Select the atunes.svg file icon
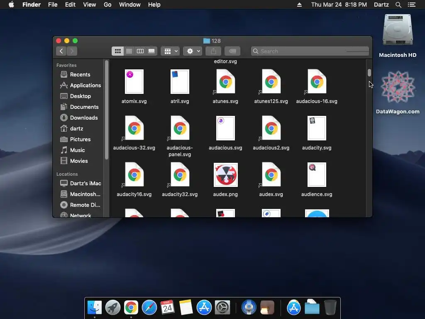Viewport: 425px width, 319px height. tap(225, 82)
